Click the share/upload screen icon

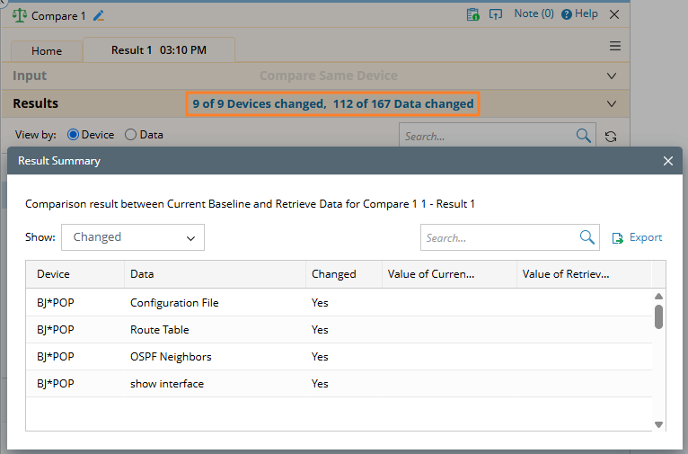[495, 14]
